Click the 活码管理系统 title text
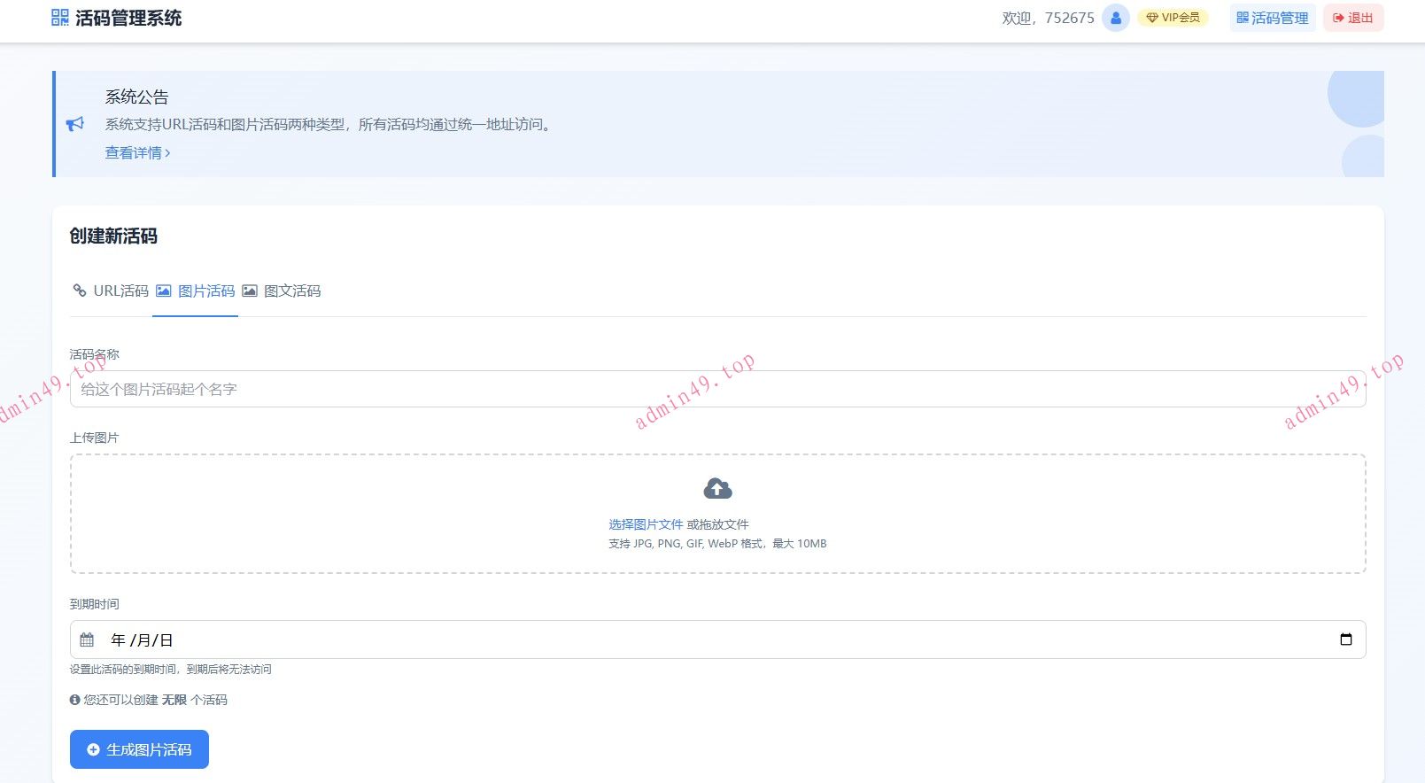The image size is (1425, 783). pyautogui.click(x=128, y=18)
